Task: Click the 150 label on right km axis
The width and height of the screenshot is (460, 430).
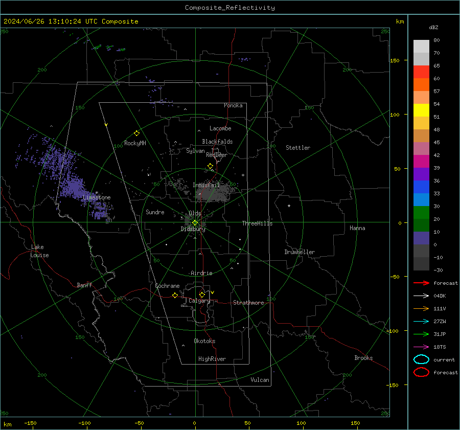Action: pyautogui.click(x=395, y=60)
